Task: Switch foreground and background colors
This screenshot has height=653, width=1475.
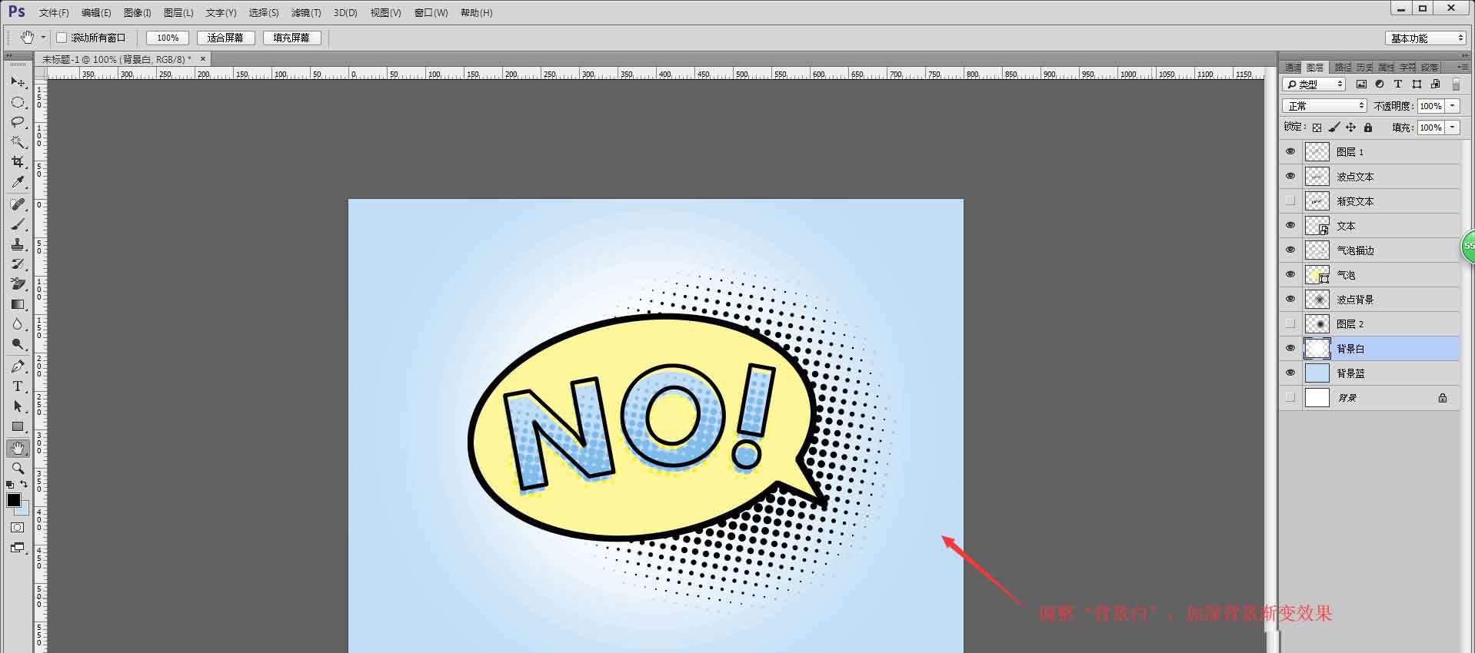Action: tap(24, 484)
